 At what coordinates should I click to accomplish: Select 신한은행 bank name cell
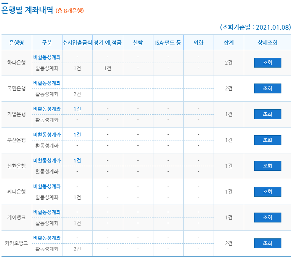(x=17, y=166)
